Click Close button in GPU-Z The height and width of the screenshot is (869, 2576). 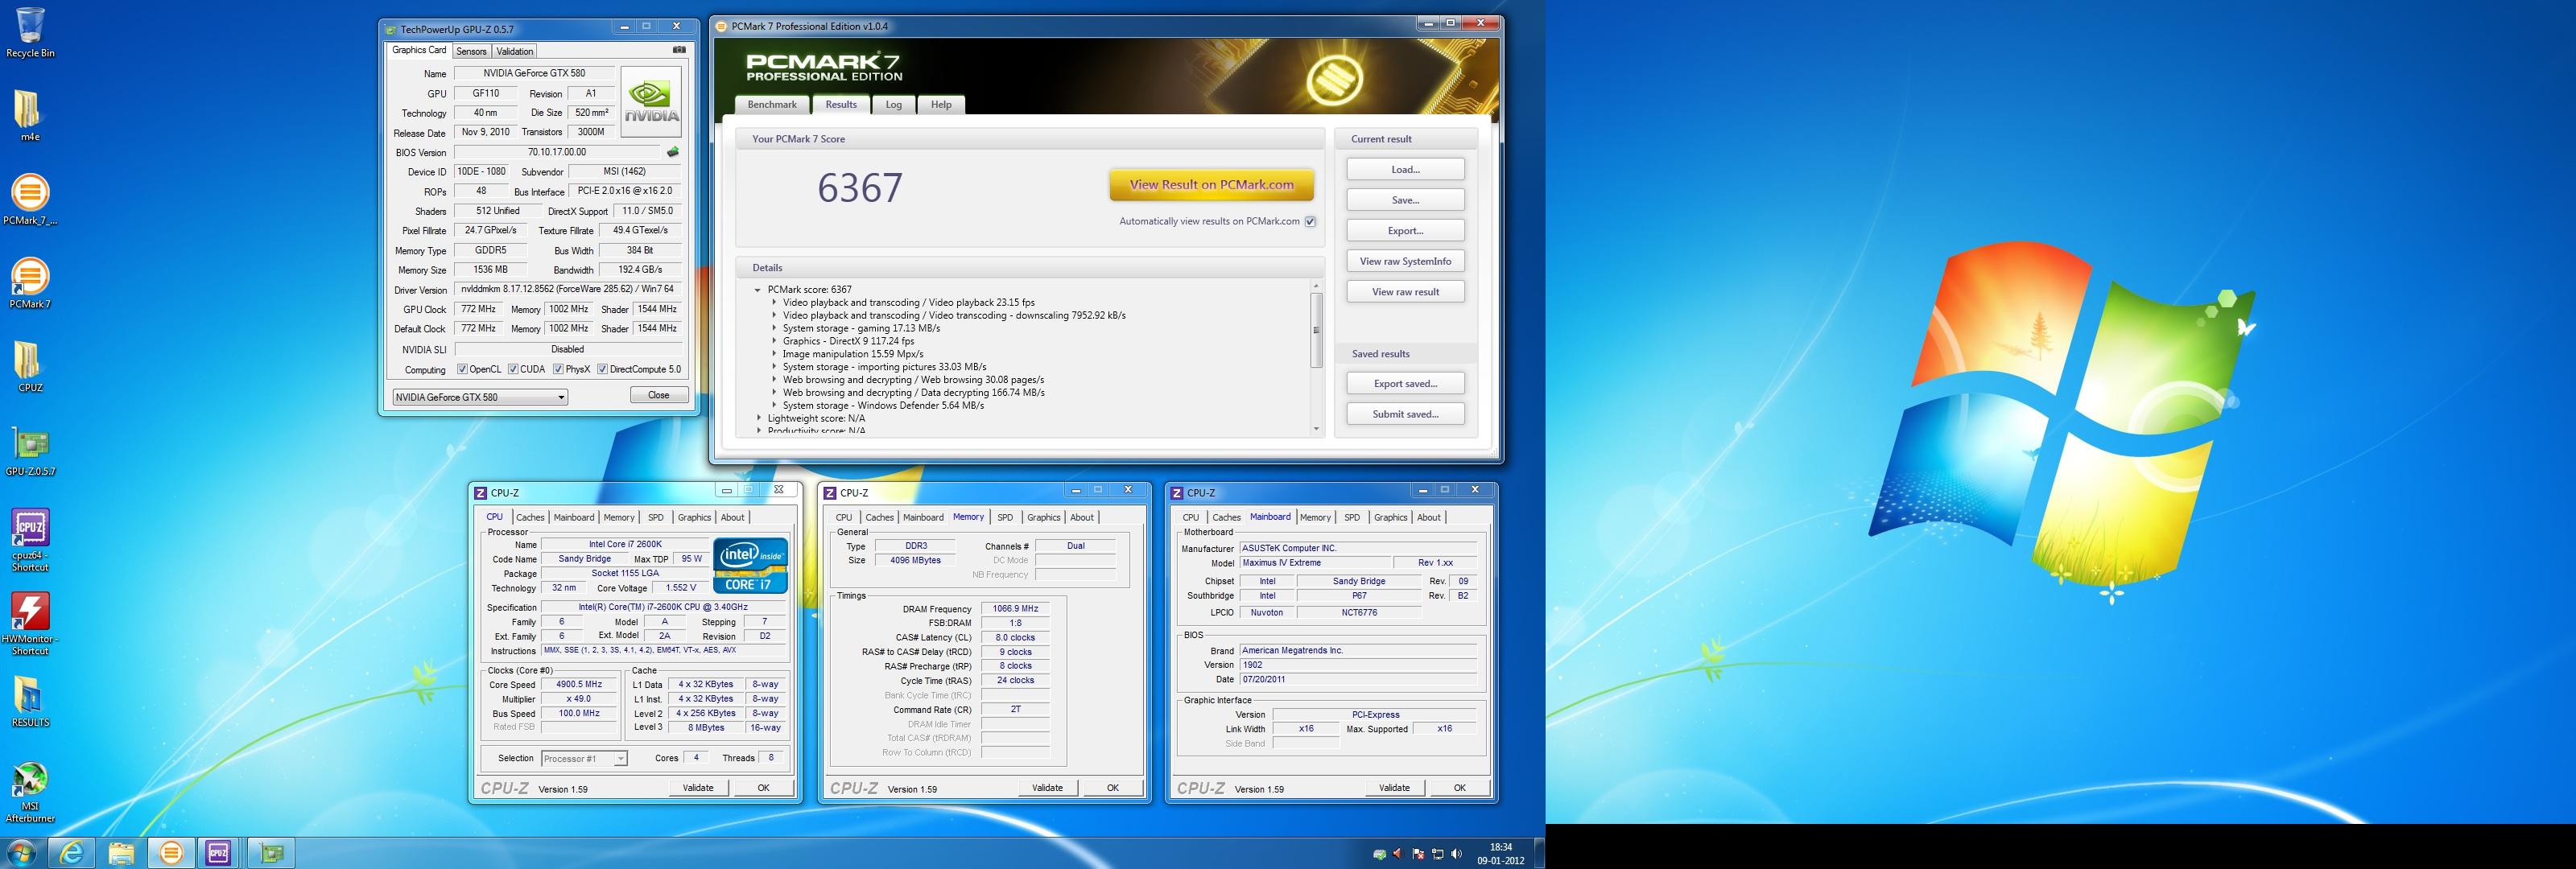click(x=658, y=395)
